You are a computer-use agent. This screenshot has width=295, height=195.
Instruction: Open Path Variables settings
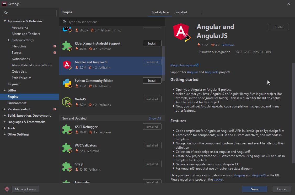coord(22,78)
